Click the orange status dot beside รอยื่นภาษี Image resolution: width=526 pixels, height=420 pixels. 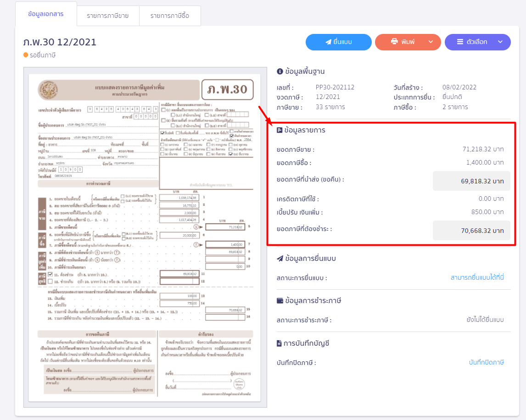26,55
